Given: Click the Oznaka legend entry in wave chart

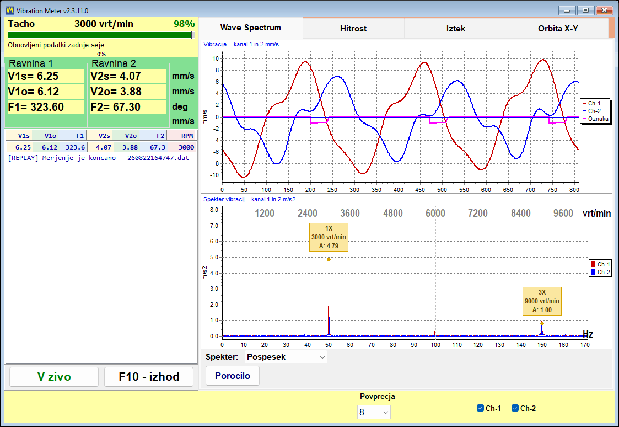Looking at the screenshot, I should tap(596, 119).
